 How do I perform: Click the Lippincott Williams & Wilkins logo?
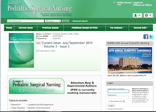pos(143,4)
